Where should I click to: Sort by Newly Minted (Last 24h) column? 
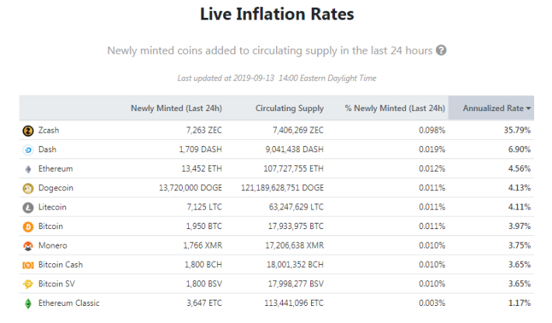pos(176,108)
